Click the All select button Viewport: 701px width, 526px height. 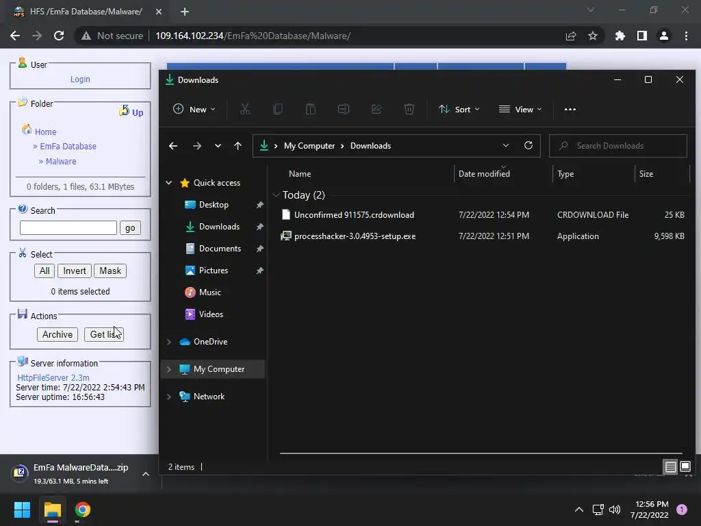44,271
